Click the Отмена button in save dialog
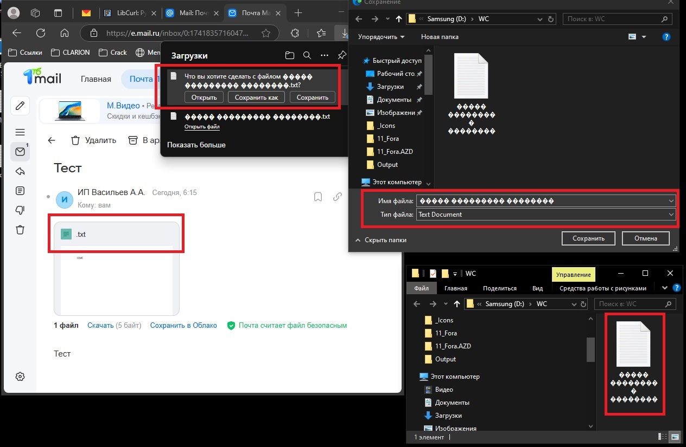The width and height of the screenshot is (686, 447). click(x=645, y=238)
